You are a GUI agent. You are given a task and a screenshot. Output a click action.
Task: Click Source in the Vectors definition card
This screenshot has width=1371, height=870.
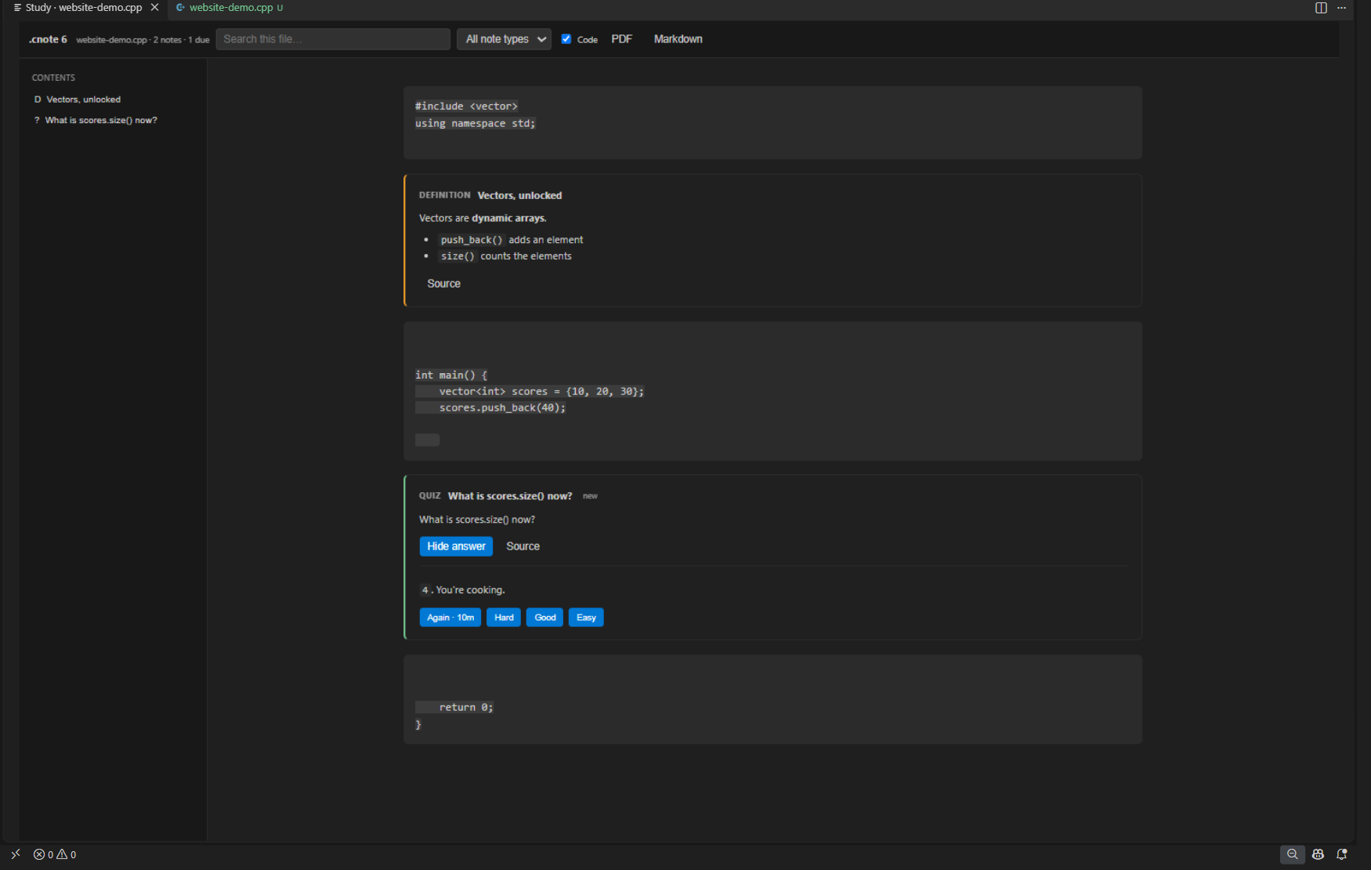point(443,284)
